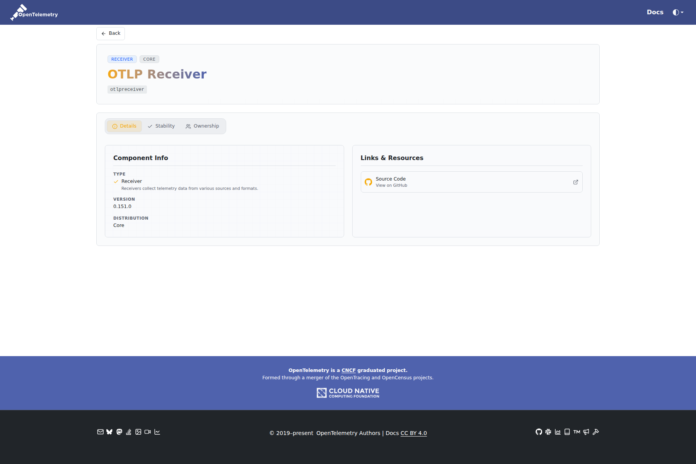The image size is (696, 464).
Task: Click the otlpreceiver code label
Action: pyautogui.click(x=127, y=89)
